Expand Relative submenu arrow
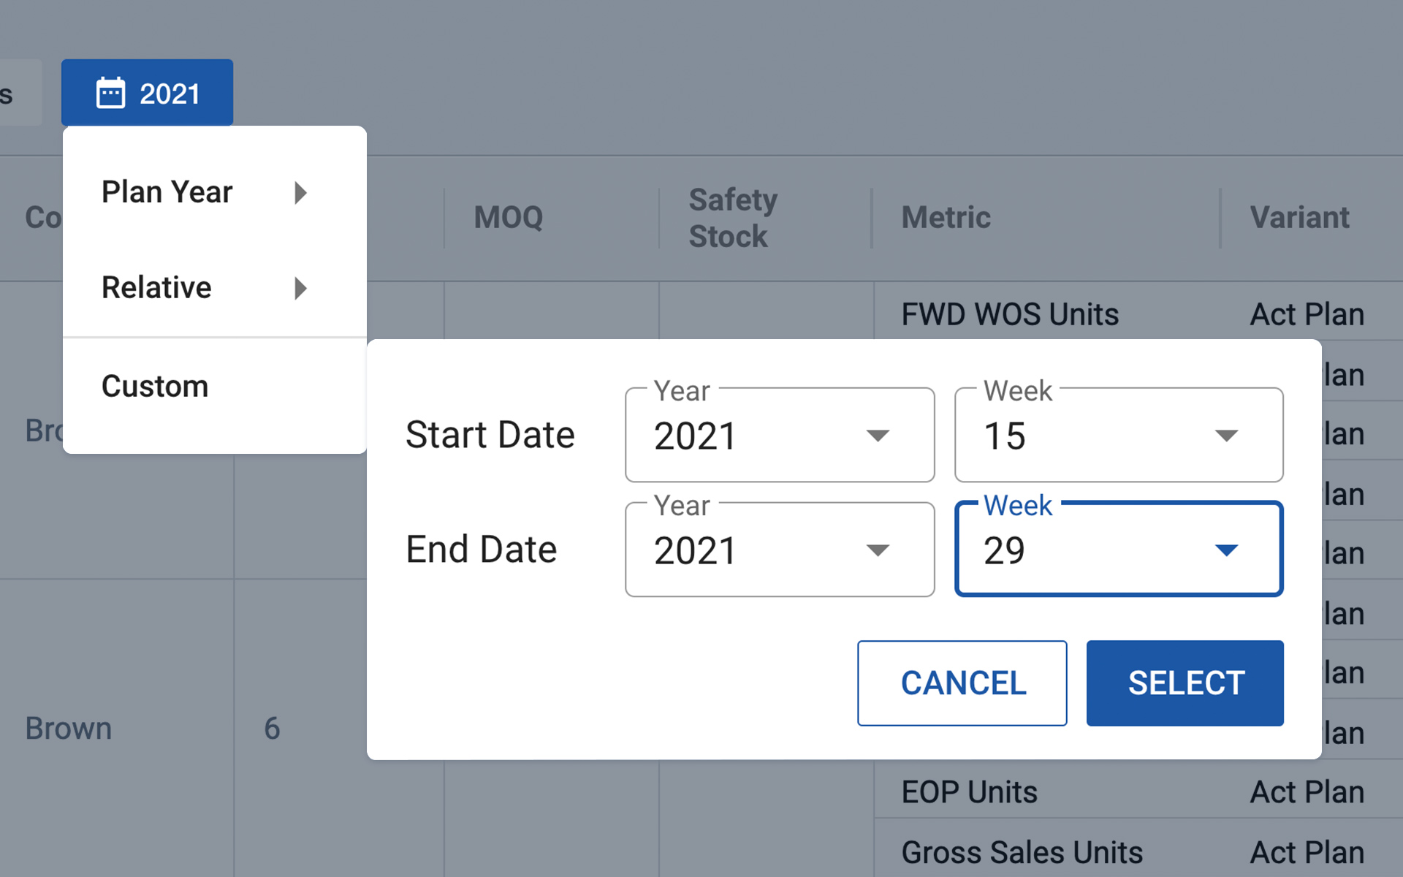 [300, 289]
